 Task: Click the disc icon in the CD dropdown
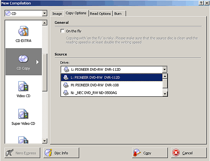[8, 13]
